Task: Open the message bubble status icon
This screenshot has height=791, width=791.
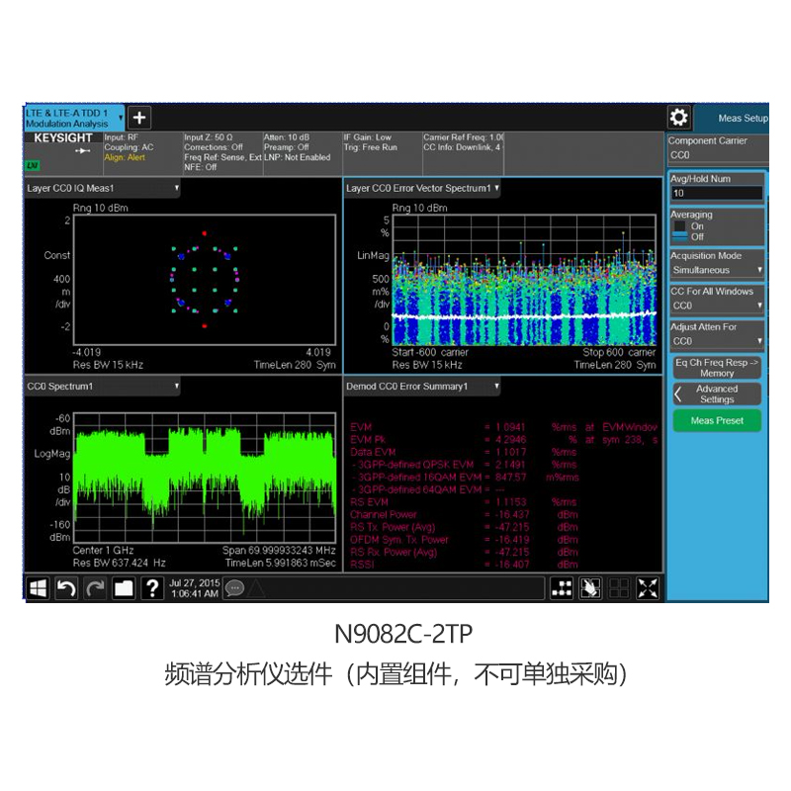Action: (234, 587)
